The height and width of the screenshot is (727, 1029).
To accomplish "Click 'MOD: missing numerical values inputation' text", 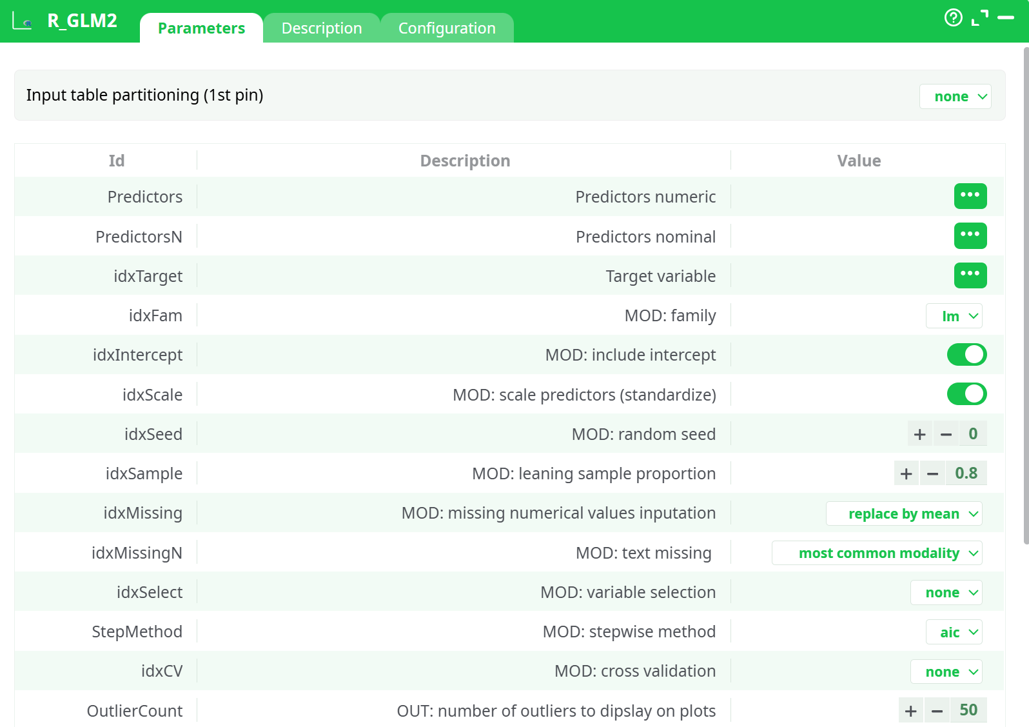I will pos(558,513).
